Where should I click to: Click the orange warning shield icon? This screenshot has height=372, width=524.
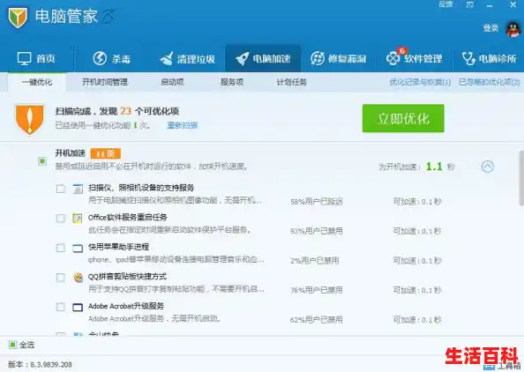tap(29, 119)
